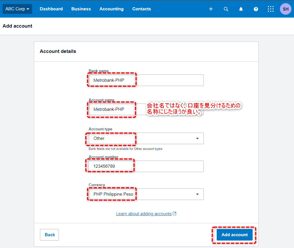Click the Account details heading
Screen dimensions: 294x248
[x=58, y=51]
